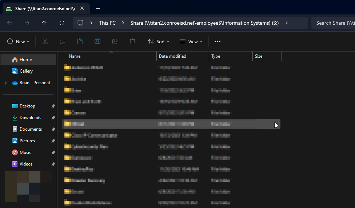This screenshot has height=208, width=355.
Task: Sort by the Date modified column header
Action: [x=172, y=56]
